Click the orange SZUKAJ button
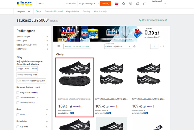Image resolution: width=194 pixels, height=130 pixels. click(x=105, y=3)
